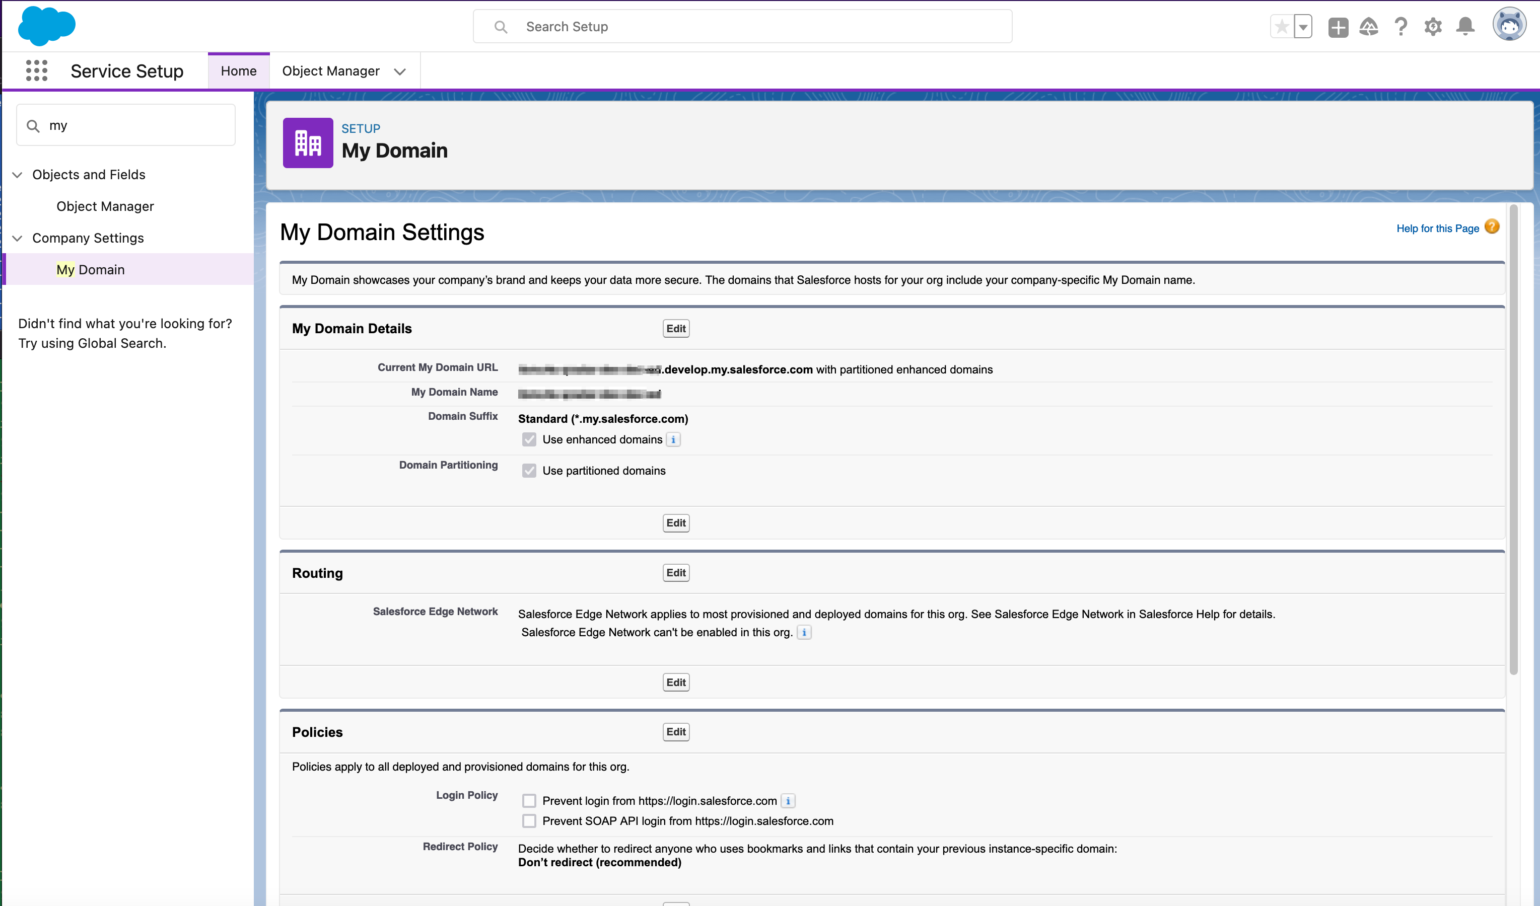The width and height of the screenshot is (1540, 906).
Task: Click Edit button under Policies section
Action: [x=675, y=732]
